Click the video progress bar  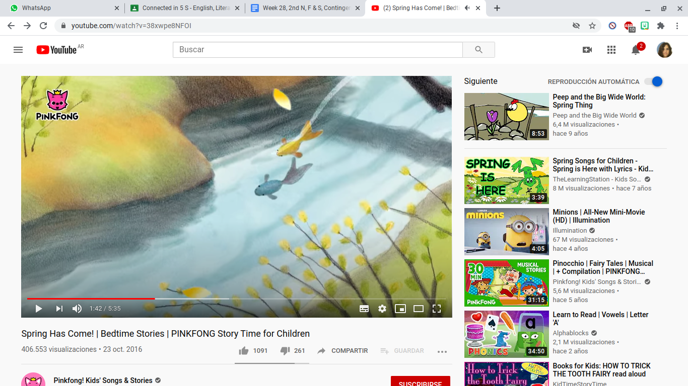click(237, 299)
